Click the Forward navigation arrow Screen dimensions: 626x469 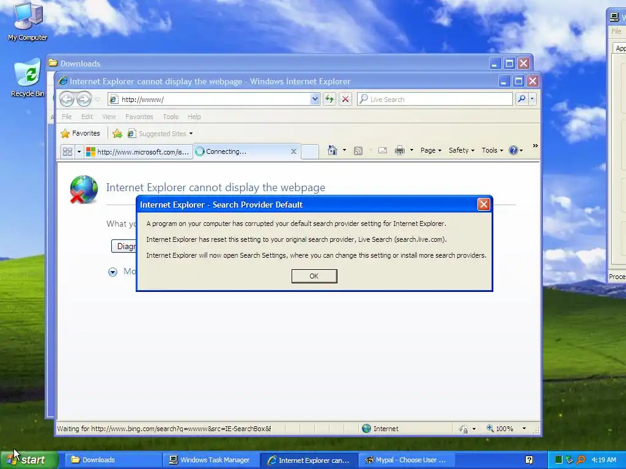(x=84, y=99)
